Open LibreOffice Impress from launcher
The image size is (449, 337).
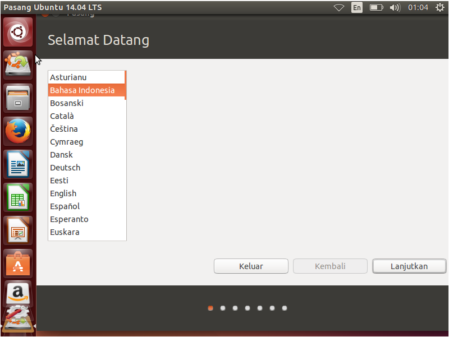click(18, 230)
